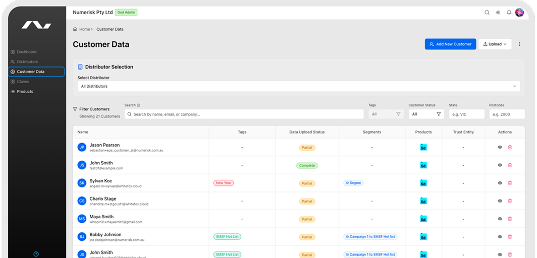The image size is (537, 258).
Task: Open the search icon in top bar
Action: click(x=487, y=13)
